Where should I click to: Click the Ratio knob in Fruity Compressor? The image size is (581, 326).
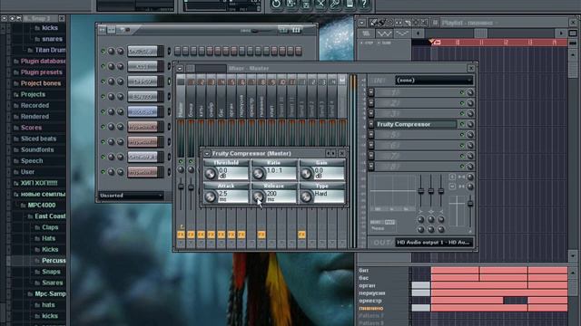pyautogui.click(x=258, y=173)
